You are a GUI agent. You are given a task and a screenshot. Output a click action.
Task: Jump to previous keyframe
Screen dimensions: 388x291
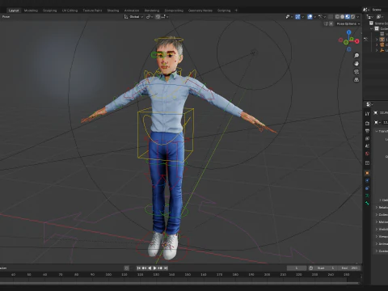click(x=144, y=268)
